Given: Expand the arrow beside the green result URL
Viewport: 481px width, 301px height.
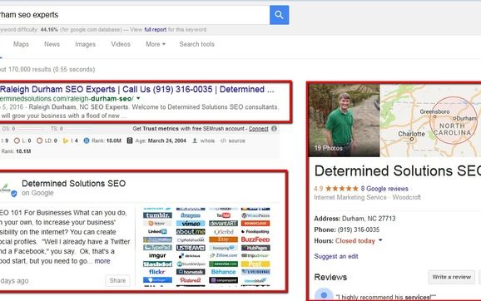Looking at the screenshot, I should (x=138, y=98).
